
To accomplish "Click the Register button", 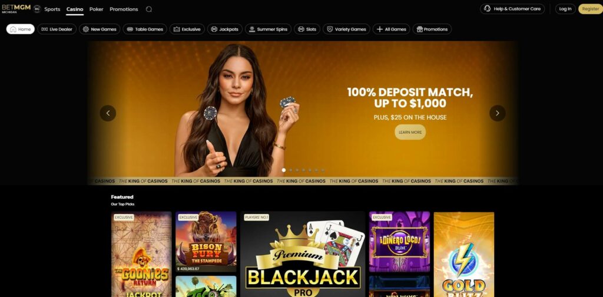I will coord(590,9).
